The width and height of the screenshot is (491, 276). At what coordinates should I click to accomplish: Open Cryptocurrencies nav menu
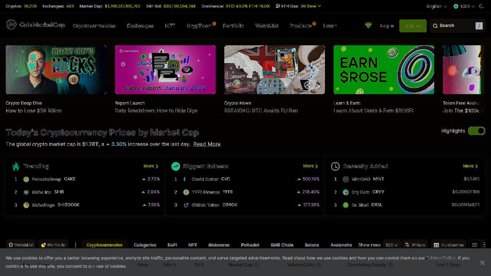[x=94, y=26]
